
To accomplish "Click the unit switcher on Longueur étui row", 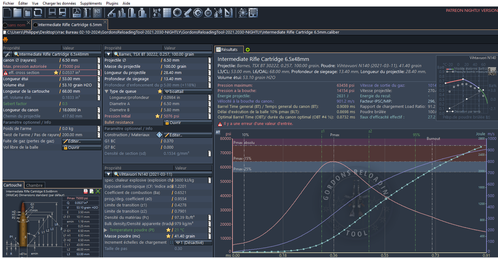I will (99, 79).
